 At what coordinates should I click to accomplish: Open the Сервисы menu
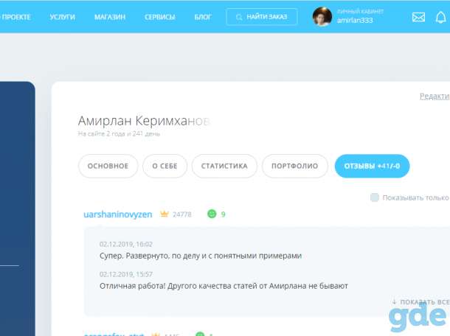pyautogui.click(x=160, y=17)
